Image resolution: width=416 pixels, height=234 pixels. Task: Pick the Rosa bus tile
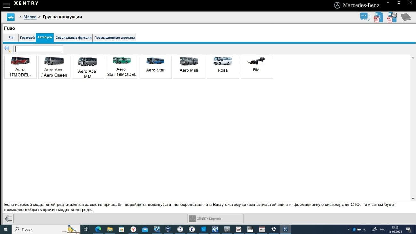click(x=223, y=67)
